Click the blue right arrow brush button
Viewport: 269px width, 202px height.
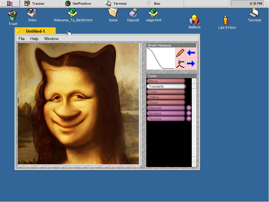pyautogui.click(x=191, y=64)
